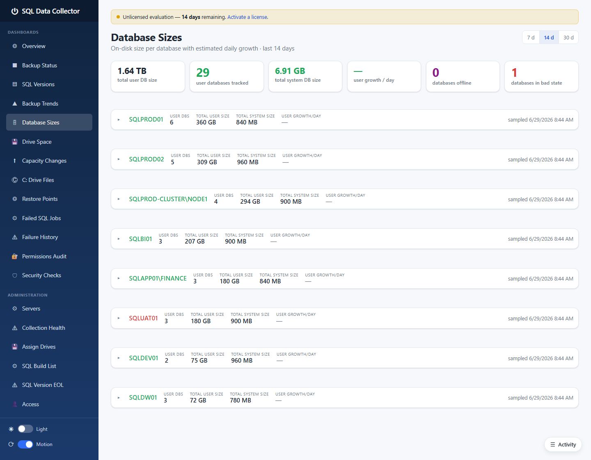Click the Overview sidebar icon
Image resolution: width=591 pixels, height=460 pixels.
coord(15,46)
